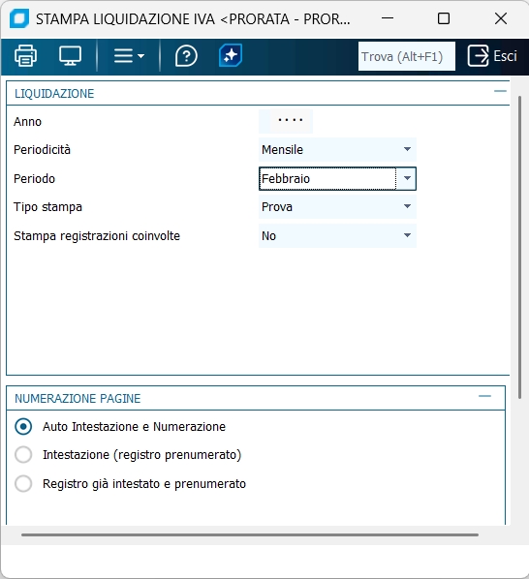This screenshot has height=579, width=529.
Task: Click the printer icon in the toolbar
Action: 25,56
